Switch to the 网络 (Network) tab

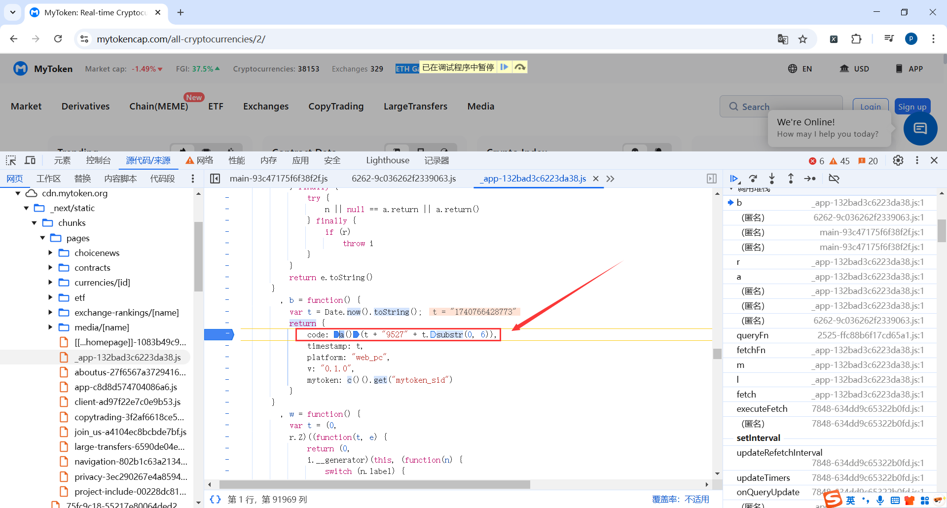point(199,160)
